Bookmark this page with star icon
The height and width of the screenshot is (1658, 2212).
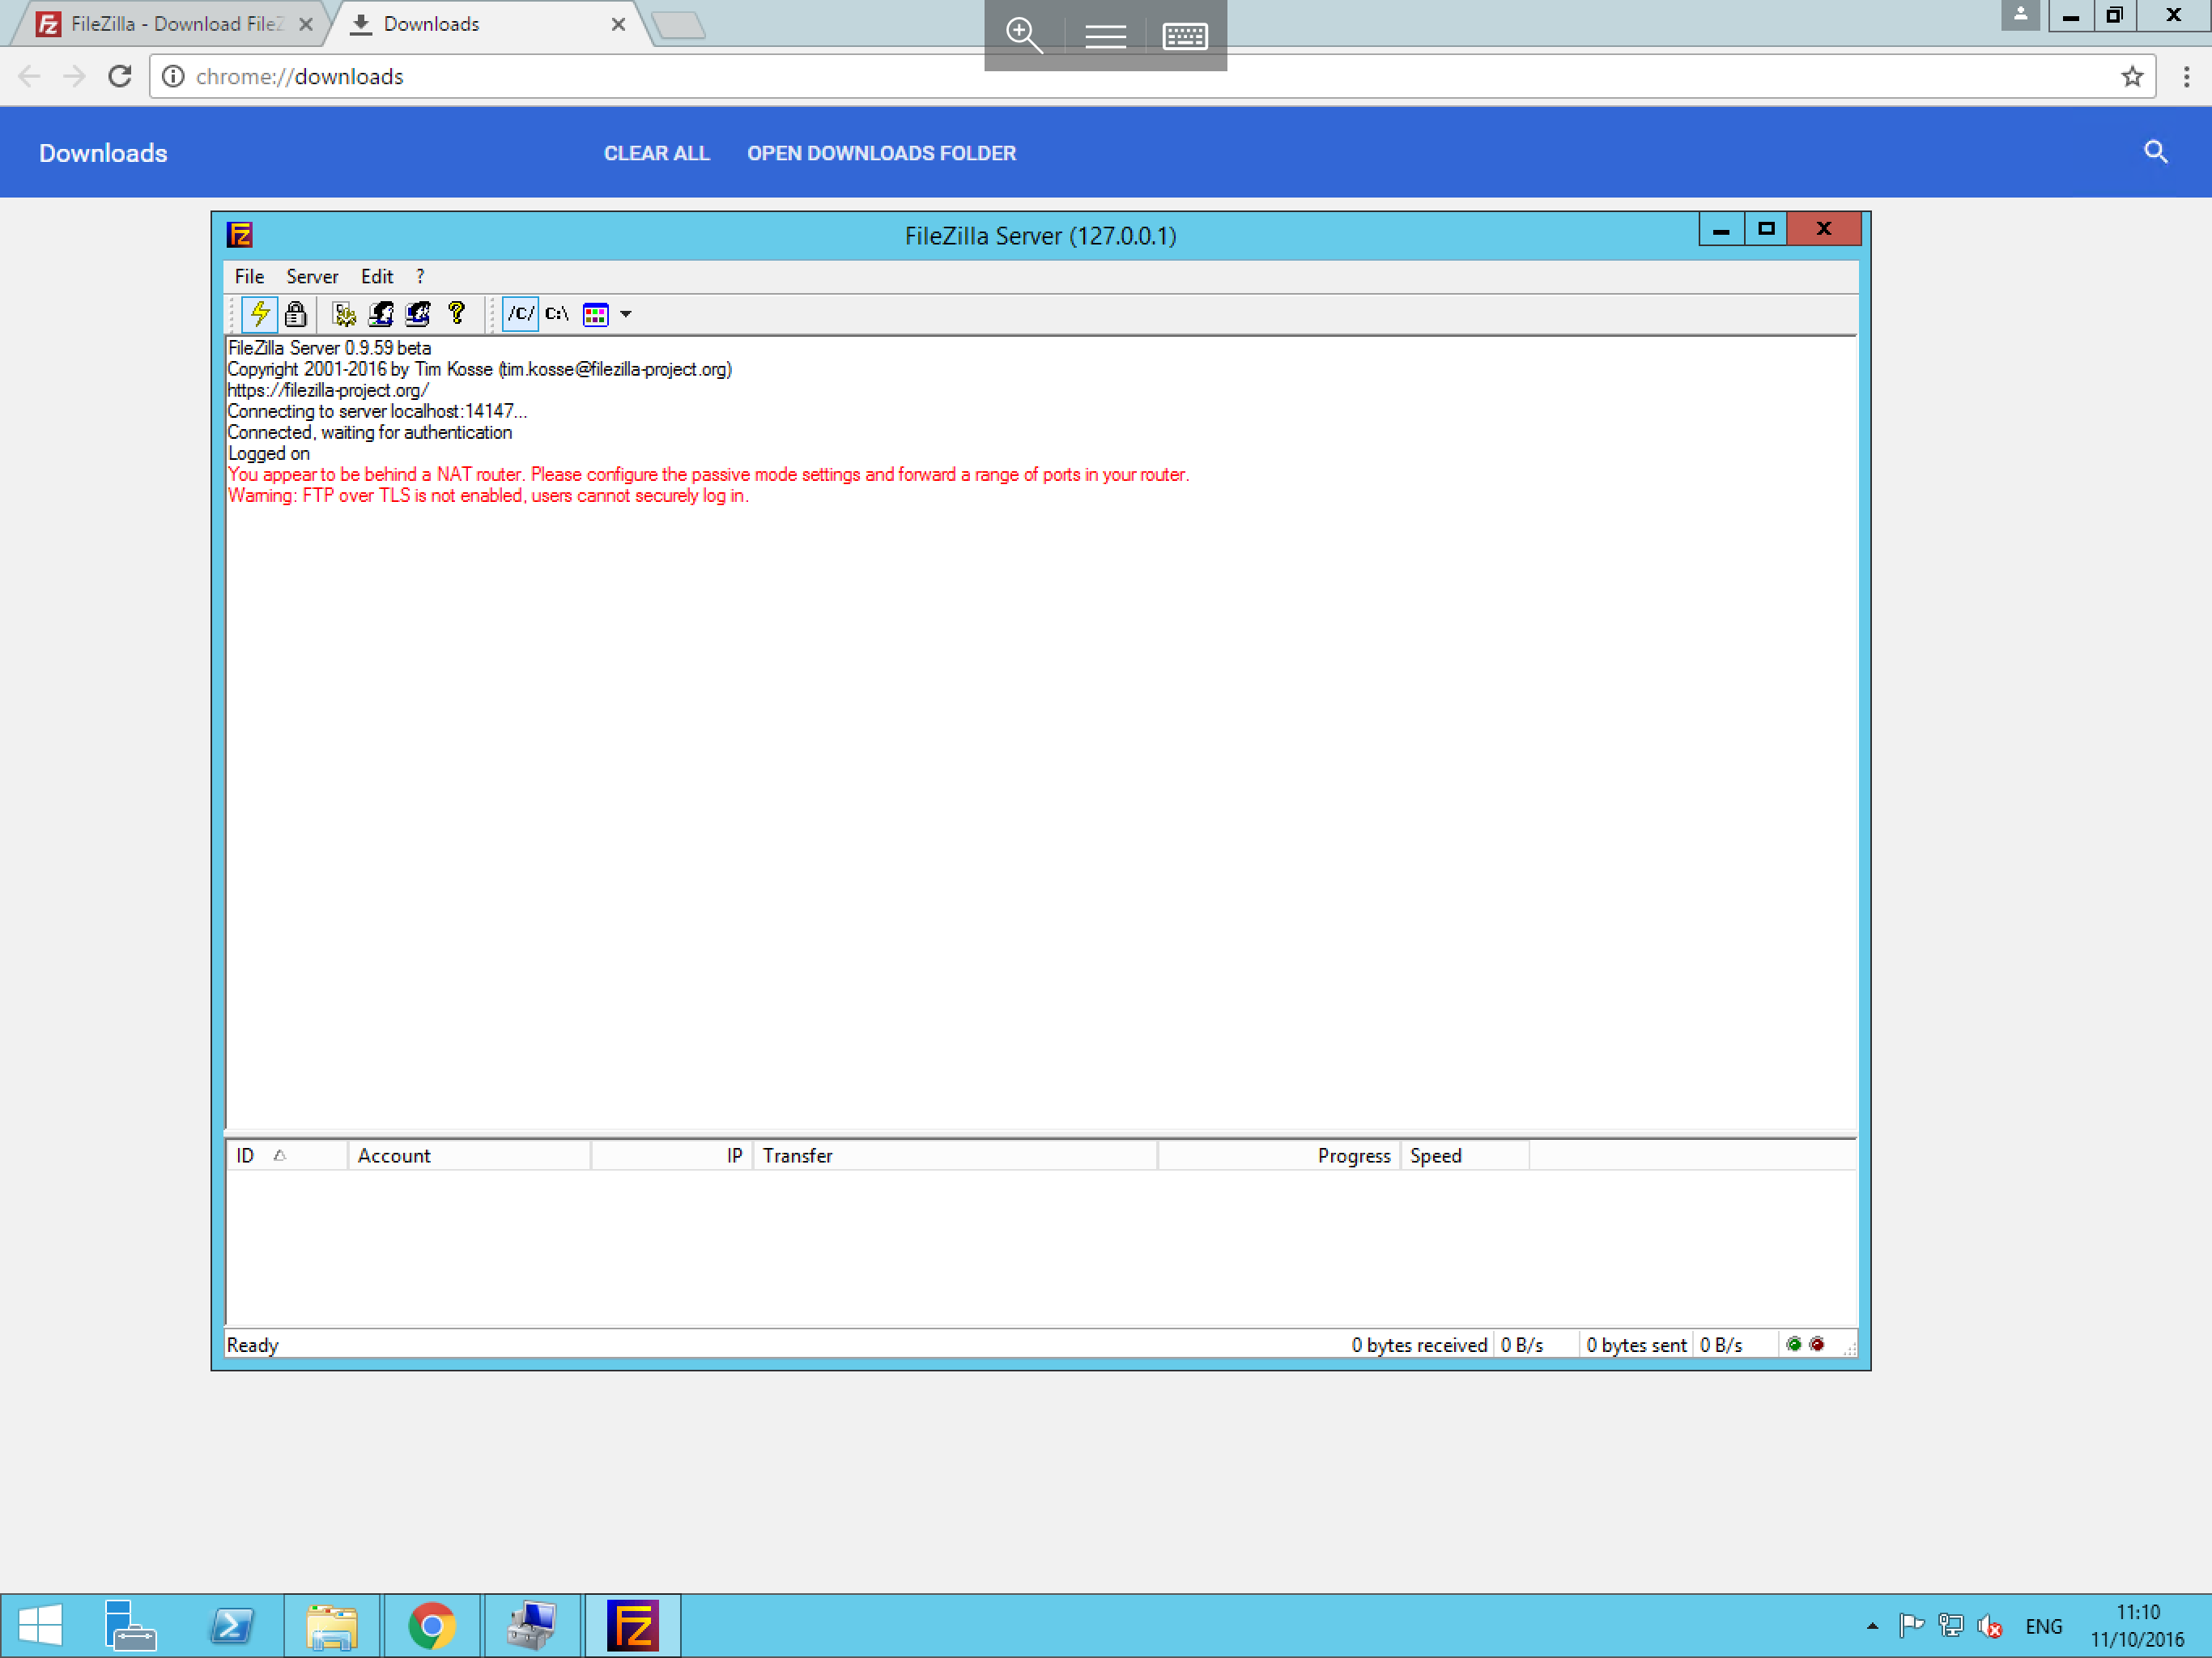tap(2131, 76)
